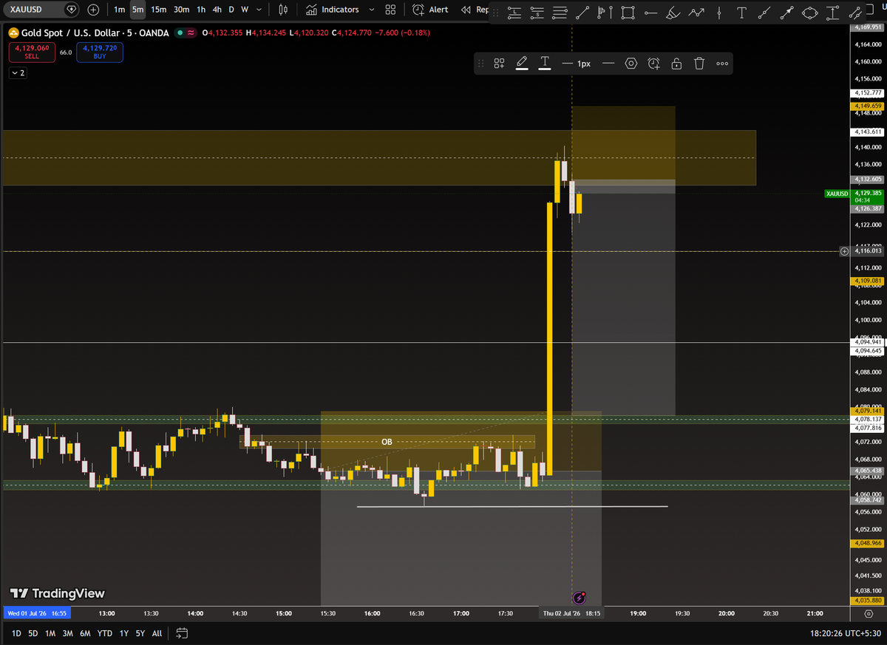The height and width of the screenshot is (645, 887).
Task: Select the Vertical Line tool
Action: tap(718, 13)
